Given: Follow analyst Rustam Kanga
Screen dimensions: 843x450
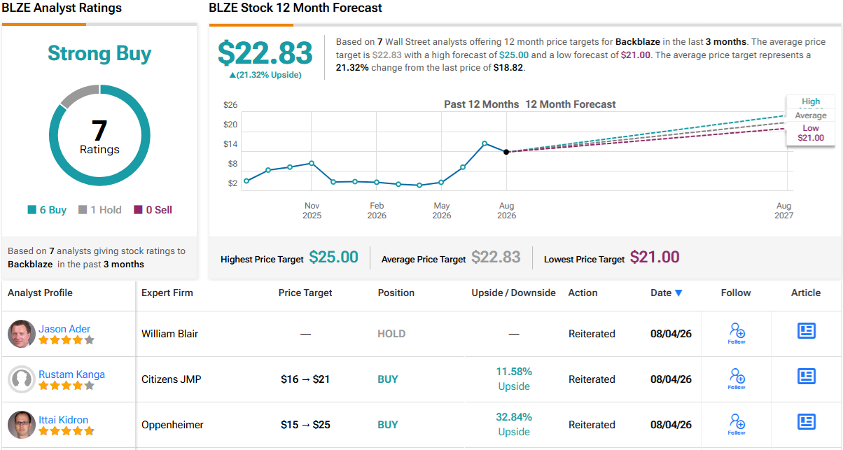Looking at the screenshot, I should pos(737,379).
